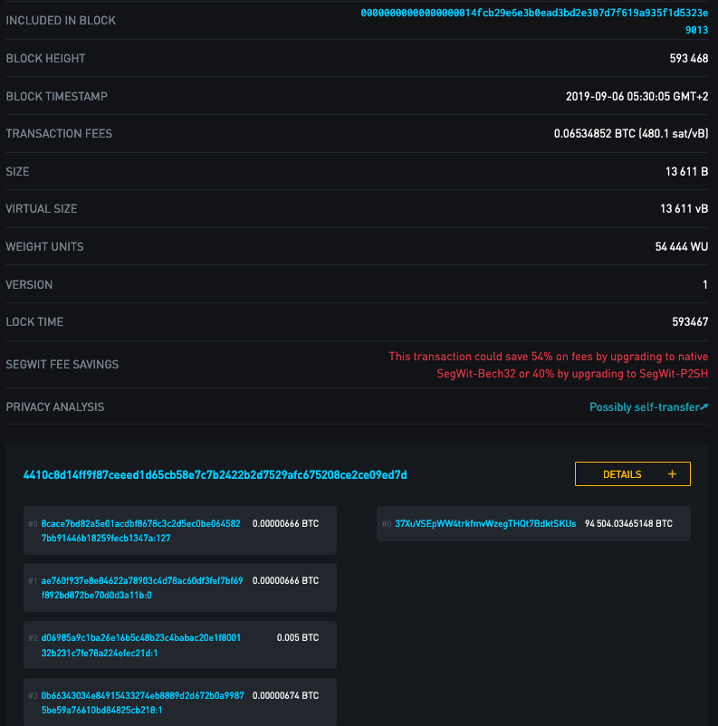
Task: Open the included block hash link
Action: 534,21
